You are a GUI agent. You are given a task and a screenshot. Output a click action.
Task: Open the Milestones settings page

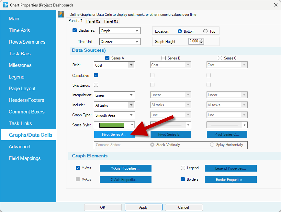pos(20,65)
